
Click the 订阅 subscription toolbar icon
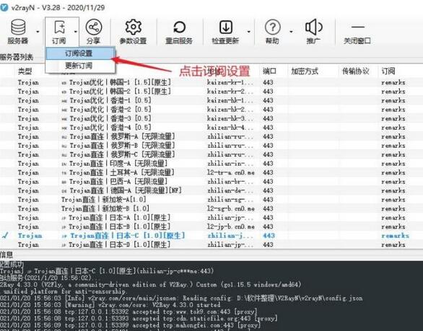click(x=59, y=31)
